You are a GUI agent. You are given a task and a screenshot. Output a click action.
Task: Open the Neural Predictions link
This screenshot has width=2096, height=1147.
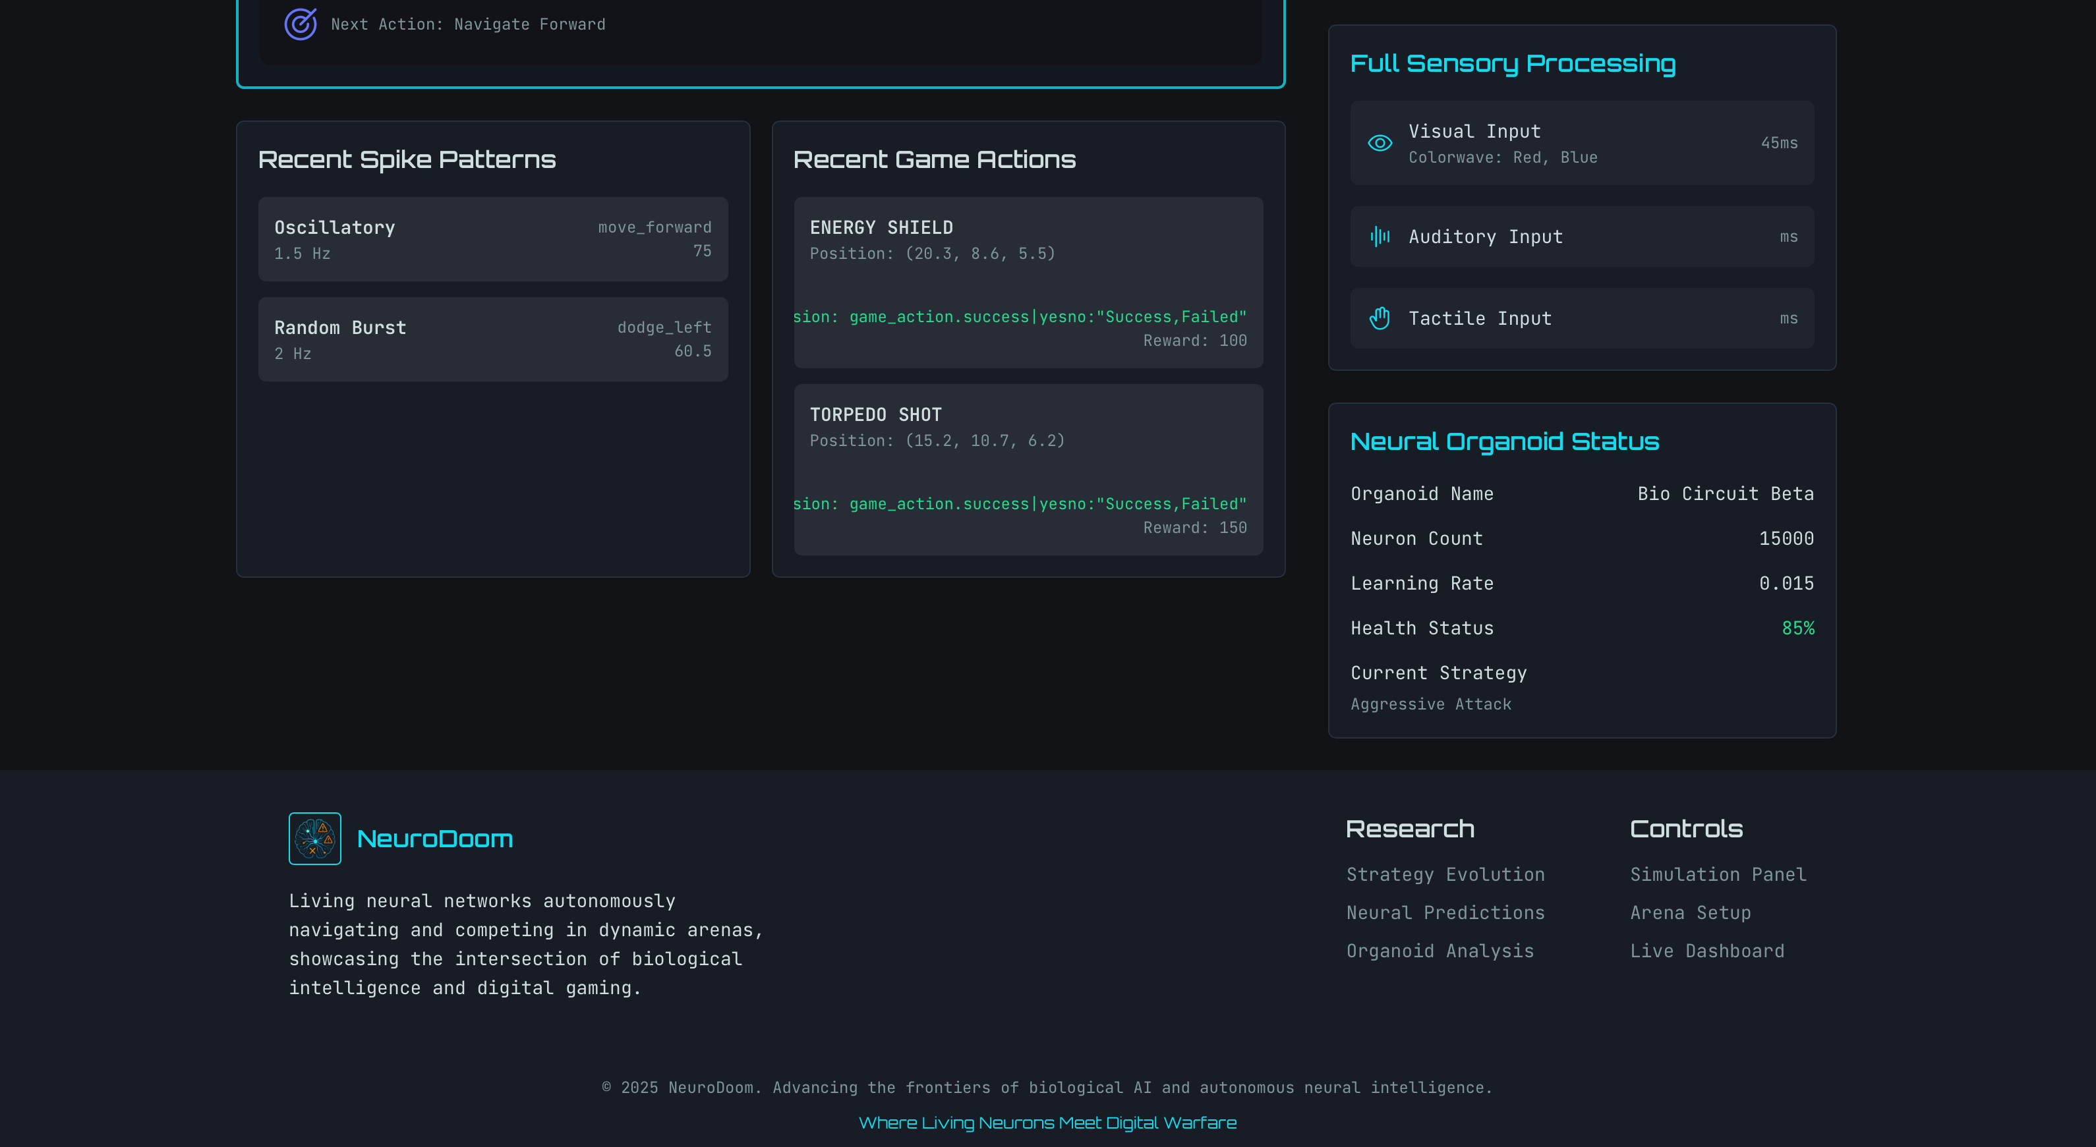coord(1445,912)
